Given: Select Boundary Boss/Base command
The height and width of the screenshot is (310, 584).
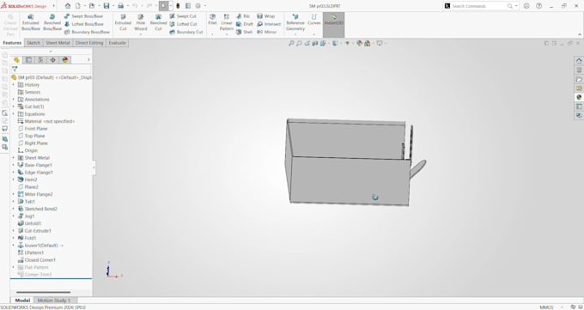Looking at the screenshot, I should pos(87,32).
